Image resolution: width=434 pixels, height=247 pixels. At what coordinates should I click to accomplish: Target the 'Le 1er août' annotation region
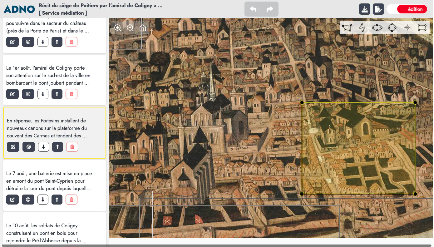(x=28, y=94)
